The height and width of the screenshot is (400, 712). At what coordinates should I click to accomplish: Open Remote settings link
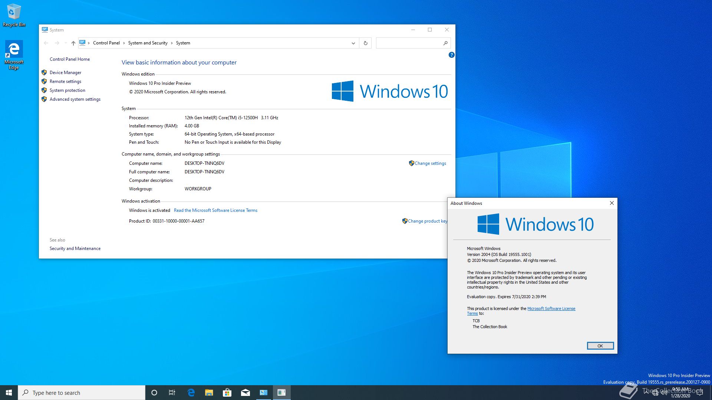pos(65,81)
